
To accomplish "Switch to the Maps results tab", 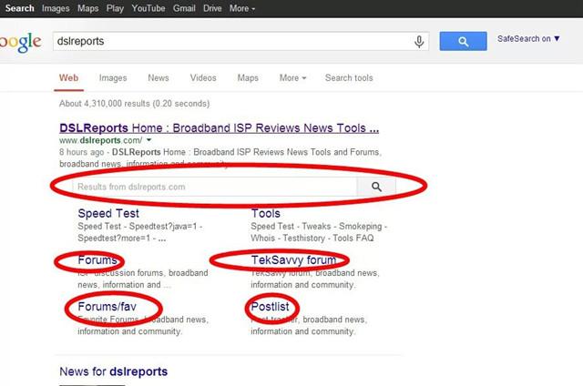I will point(248,77).
